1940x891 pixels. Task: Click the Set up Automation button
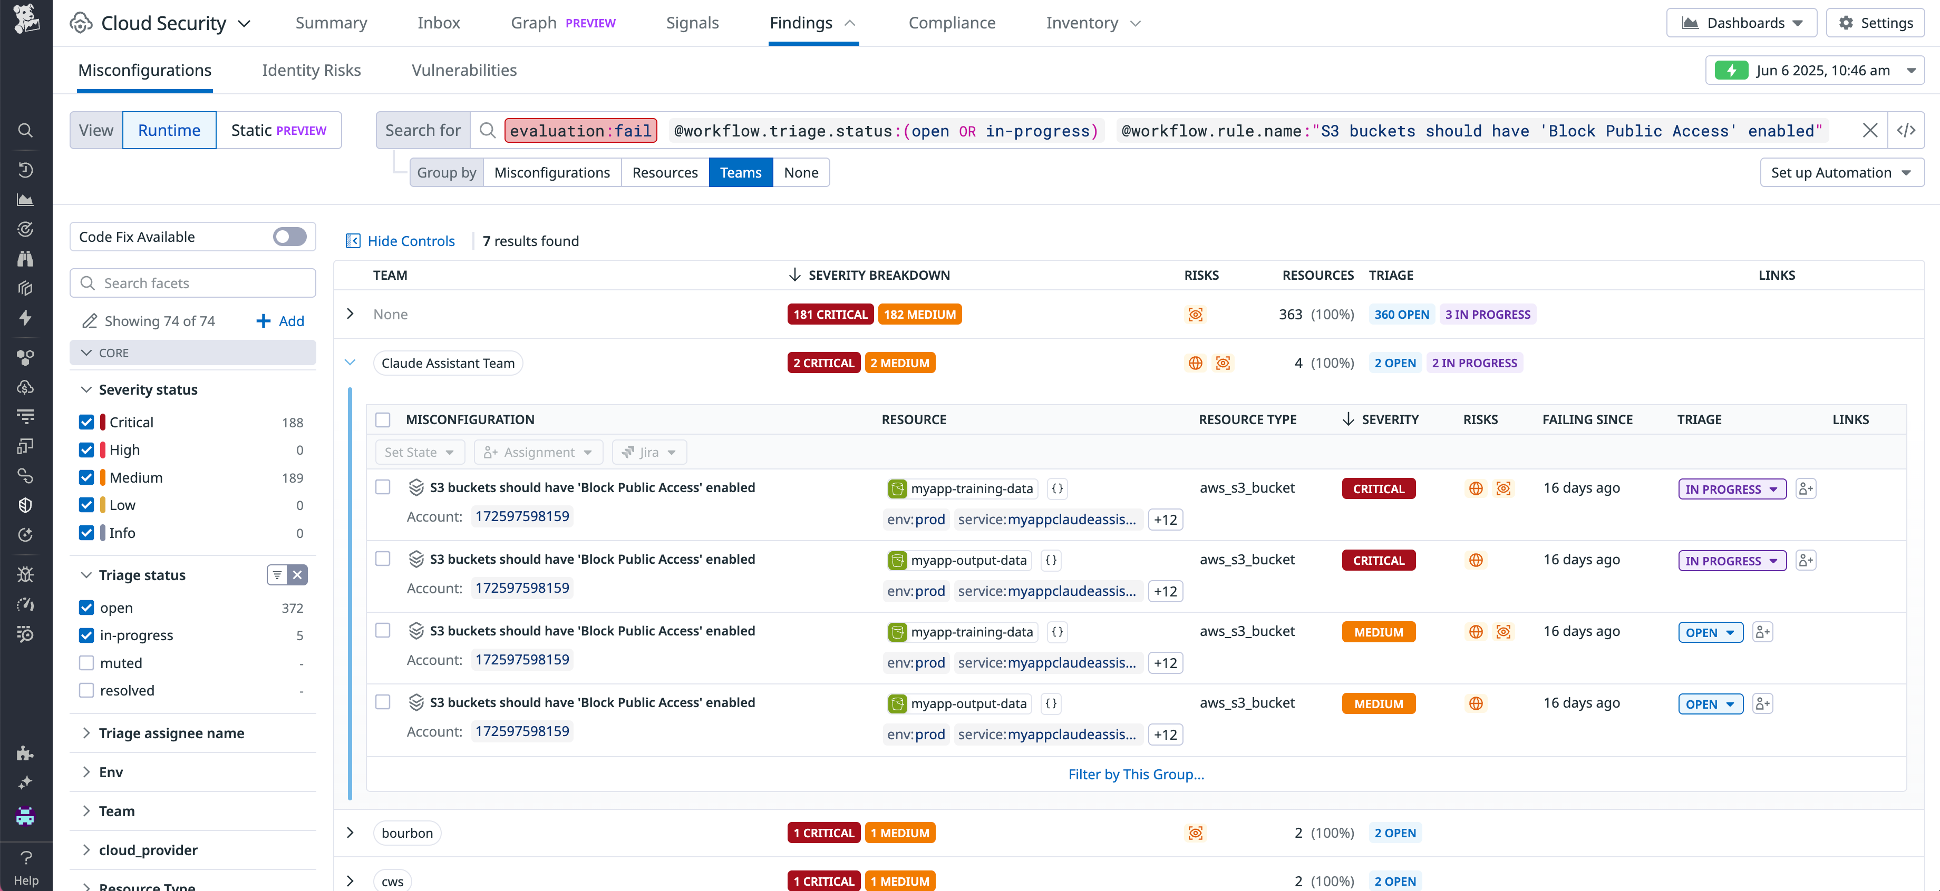pos(1842,172)
